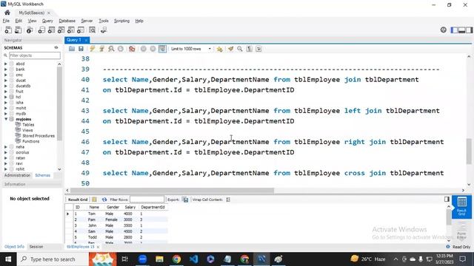Click the refresh icon beside Filter Rows
474x266 pixels.
point(104,199)
